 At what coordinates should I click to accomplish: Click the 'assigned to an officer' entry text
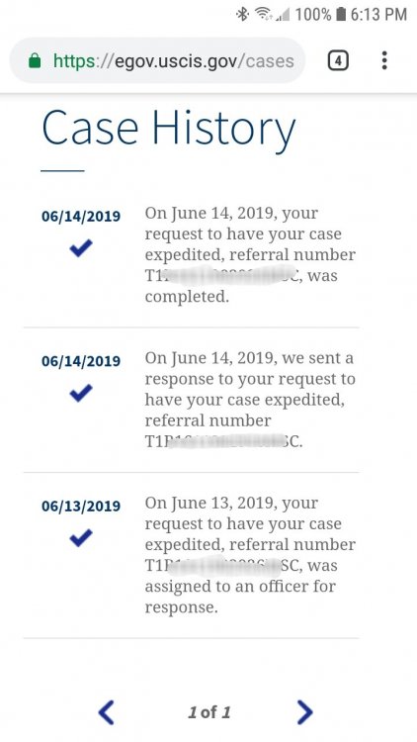pos(250,555)
